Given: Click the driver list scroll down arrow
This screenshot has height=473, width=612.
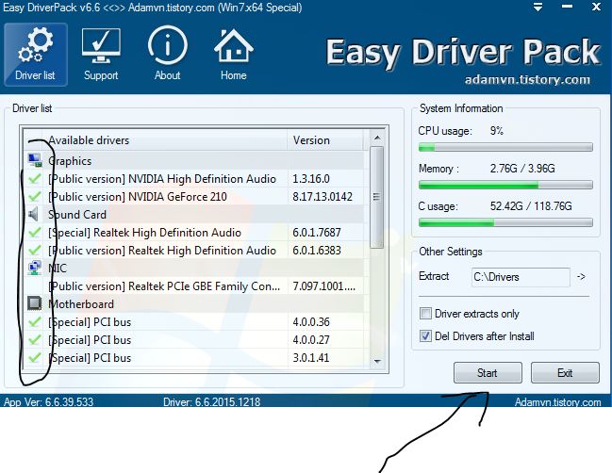Looking at the screenshot, I should click(x=377, y=361).
